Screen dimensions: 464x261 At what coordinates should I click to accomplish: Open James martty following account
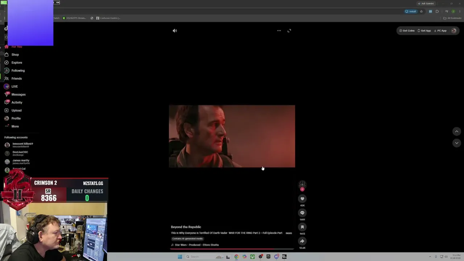pyautogui.click(x=17, y=162)
